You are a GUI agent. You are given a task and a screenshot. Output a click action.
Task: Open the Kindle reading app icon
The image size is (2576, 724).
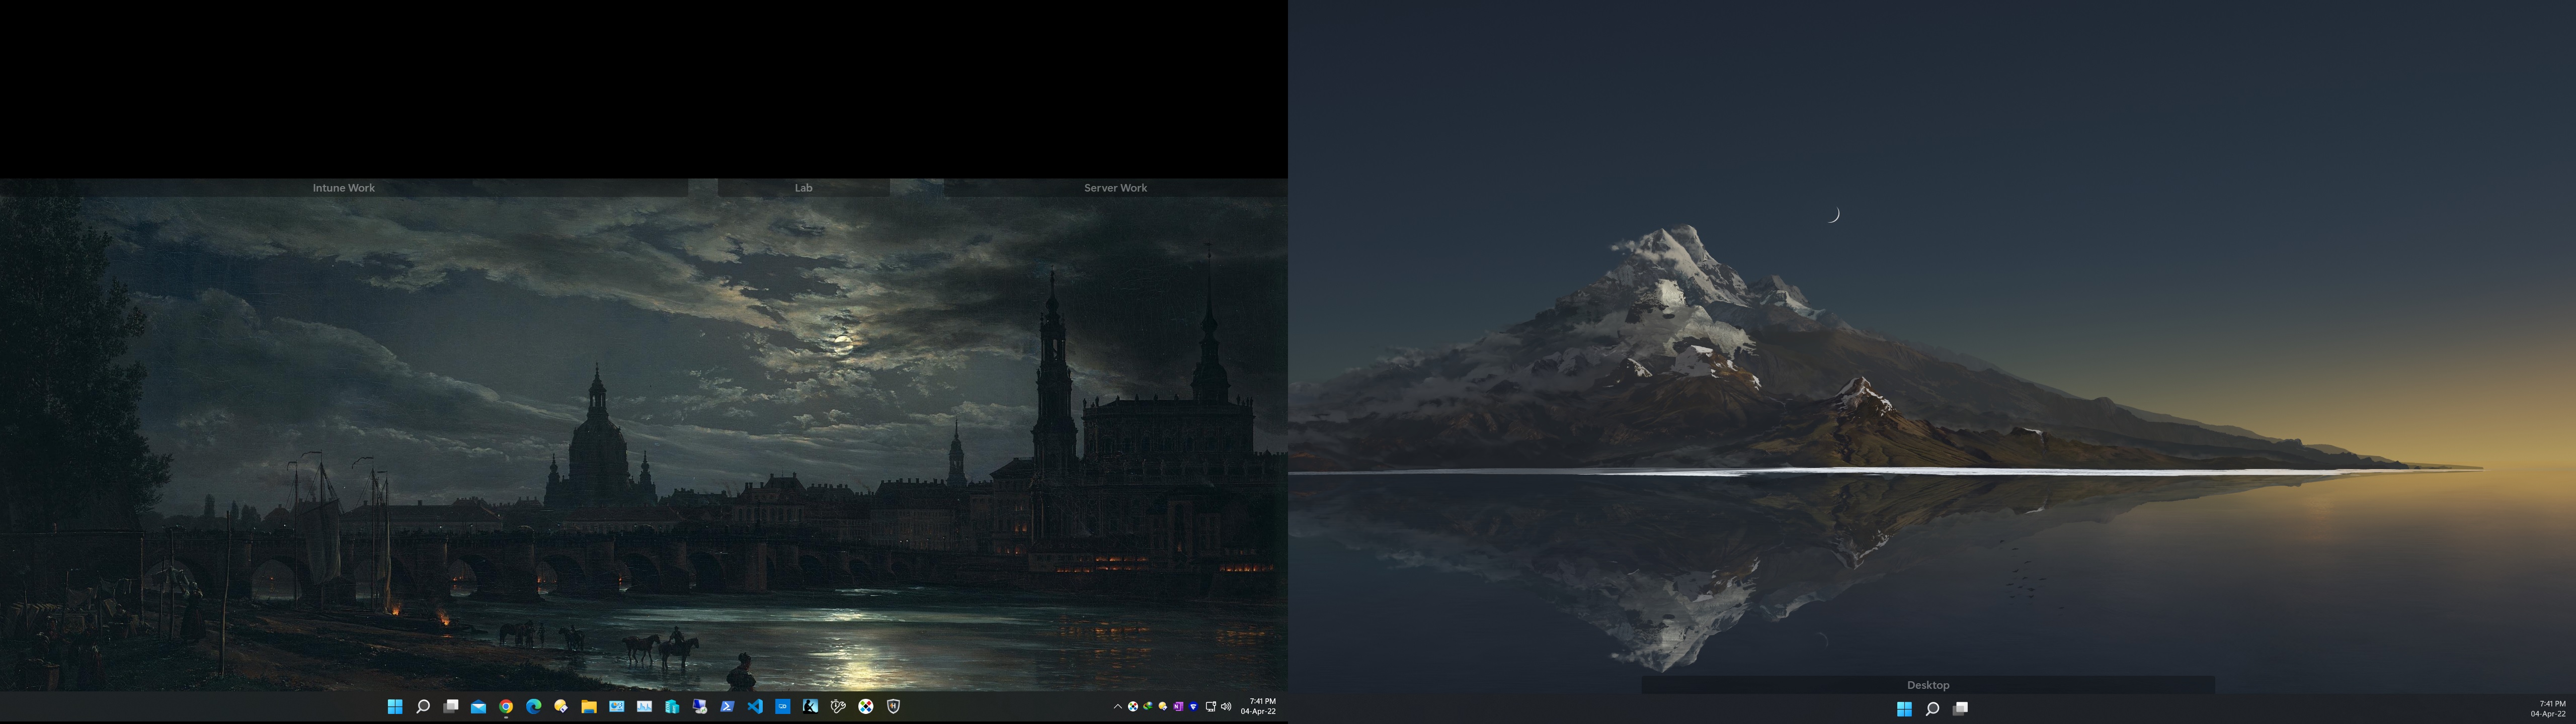click(x=810, y=706)
